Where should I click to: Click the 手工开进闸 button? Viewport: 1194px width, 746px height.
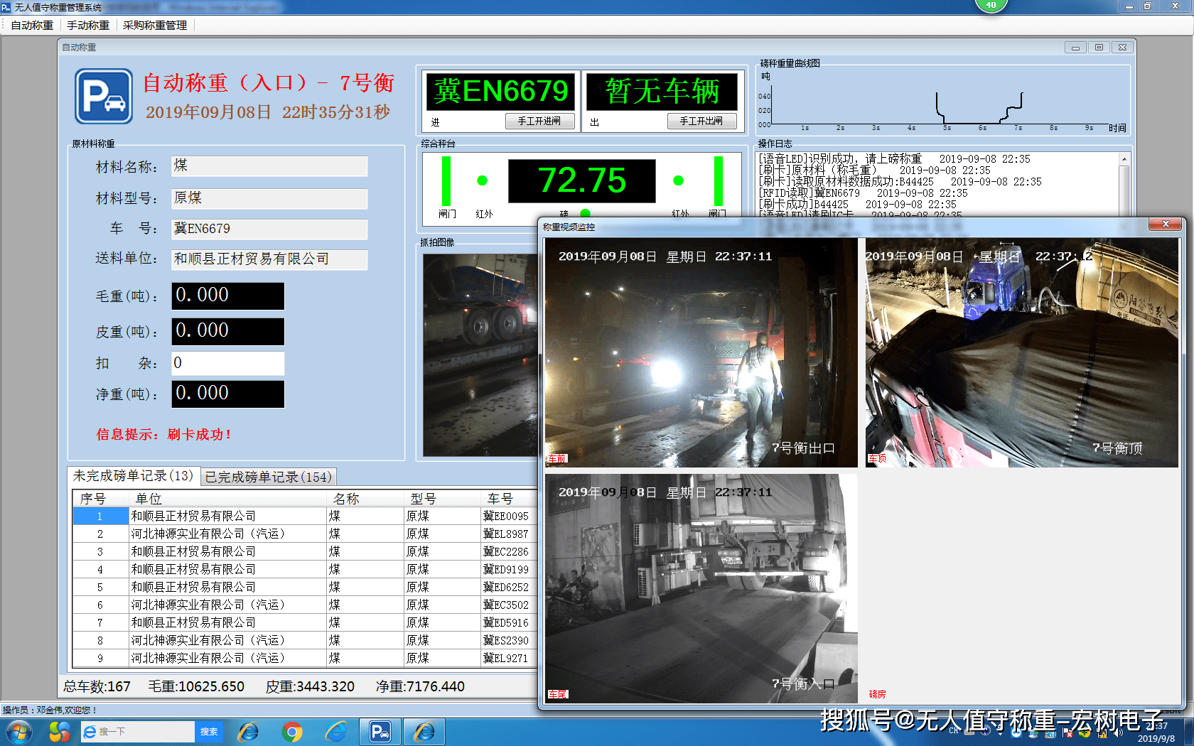539,121
